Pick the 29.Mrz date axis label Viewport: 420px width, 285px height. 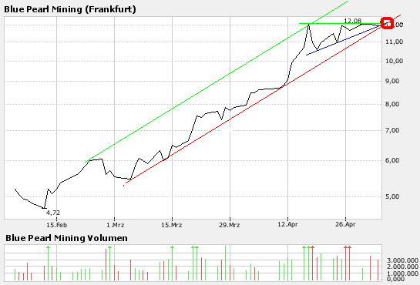coord(230,225)
